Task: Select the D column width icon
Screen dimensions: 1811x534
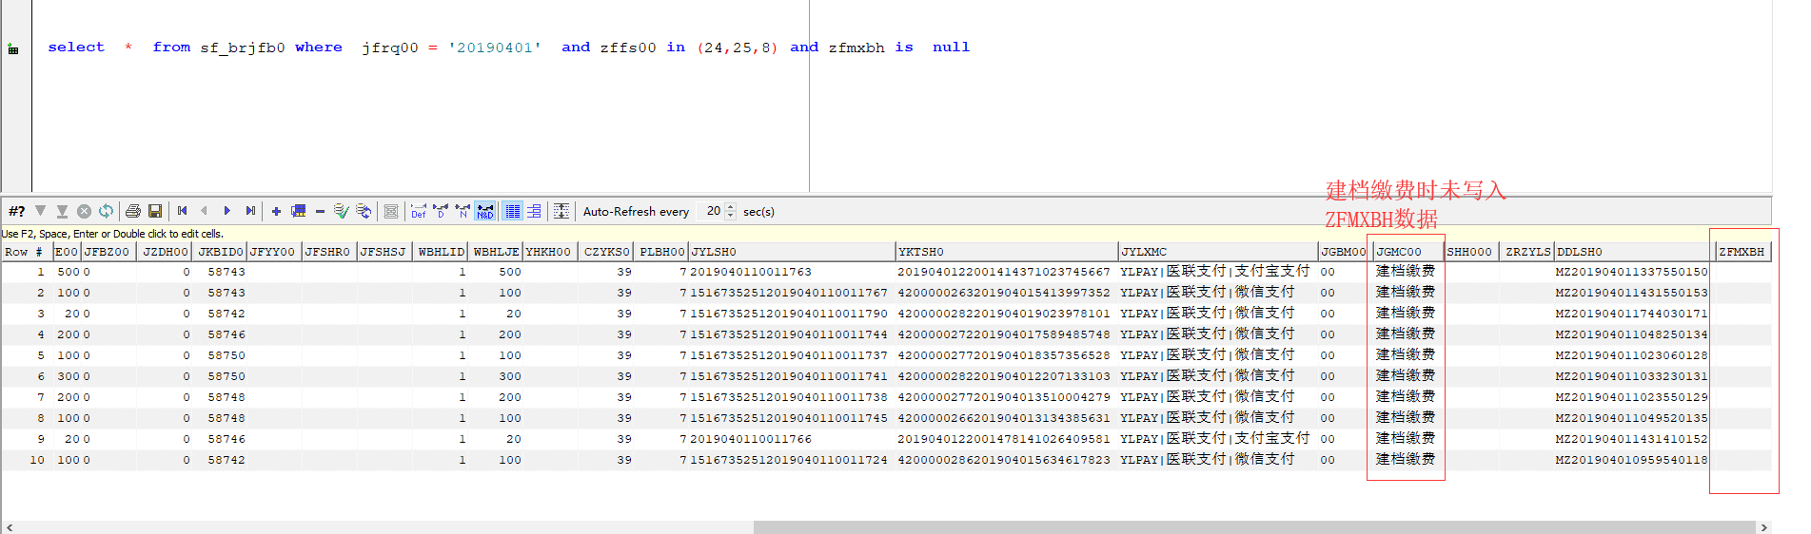Action: point(441,211)
